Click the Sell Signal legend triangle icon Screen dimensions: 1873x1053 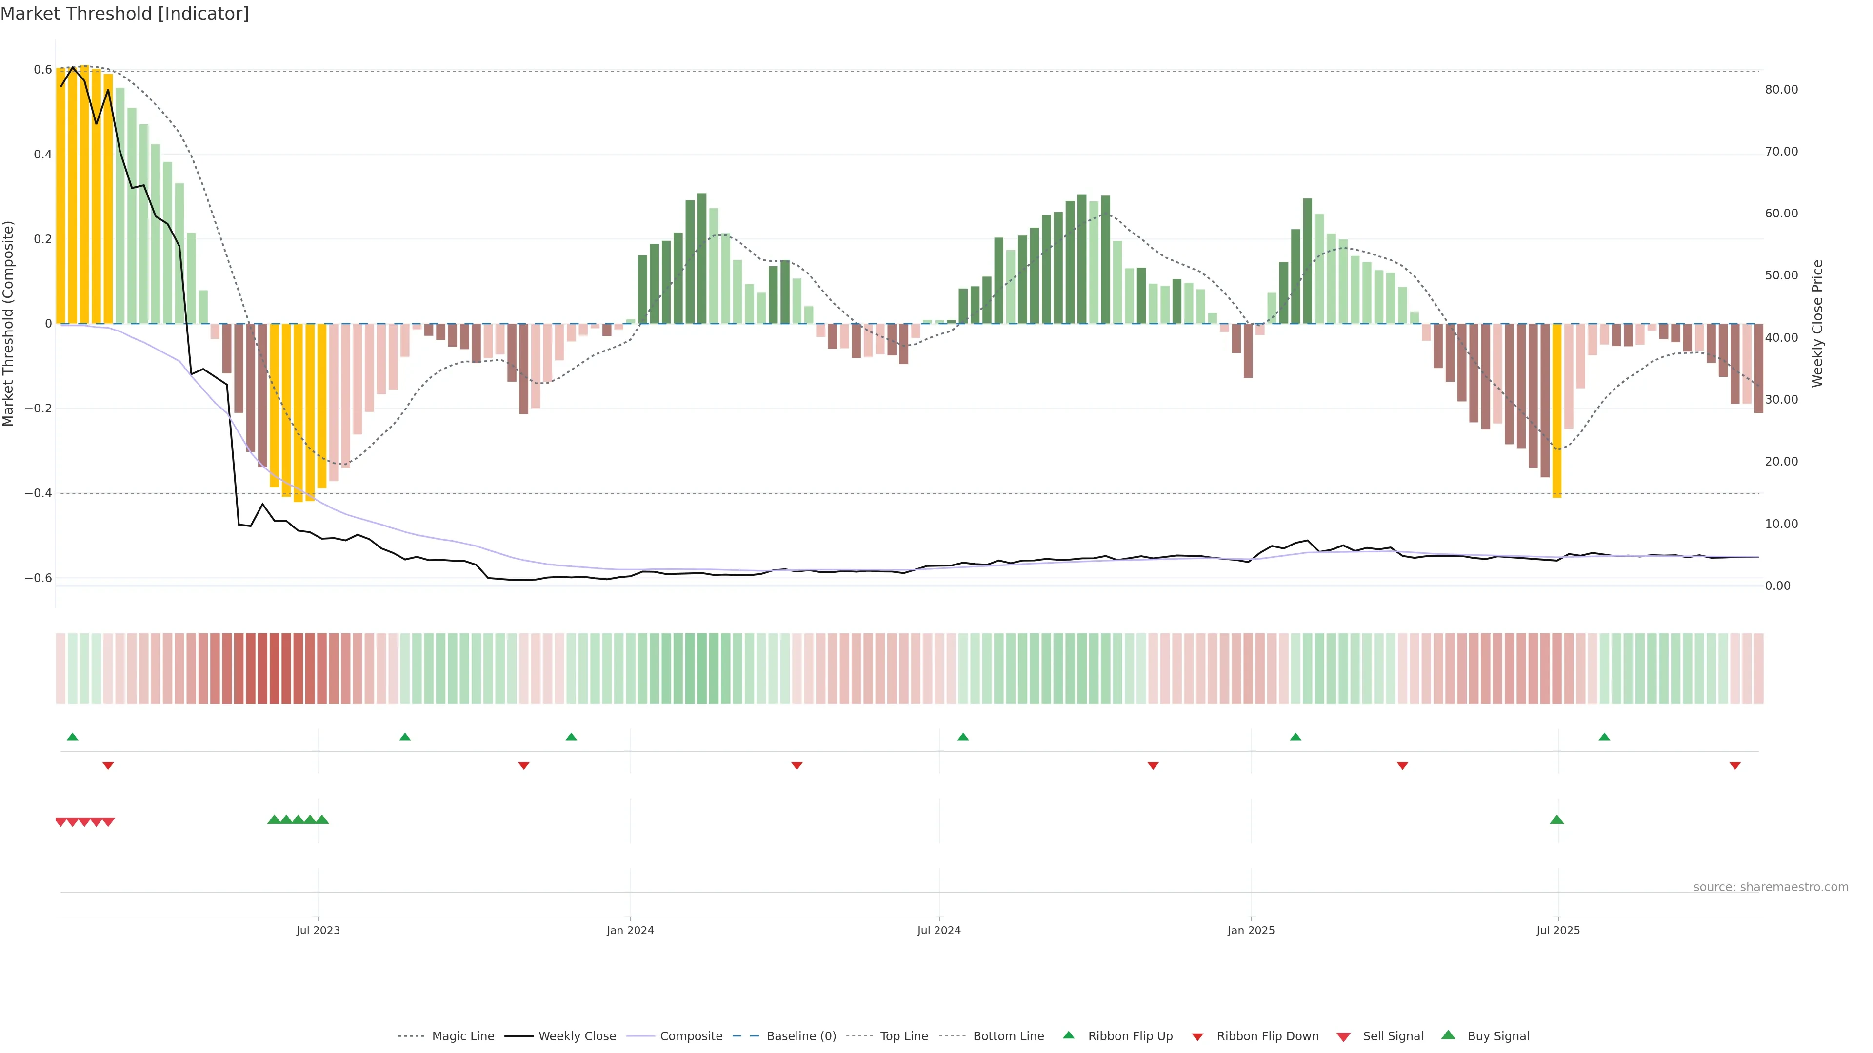pos(1344,1037)
